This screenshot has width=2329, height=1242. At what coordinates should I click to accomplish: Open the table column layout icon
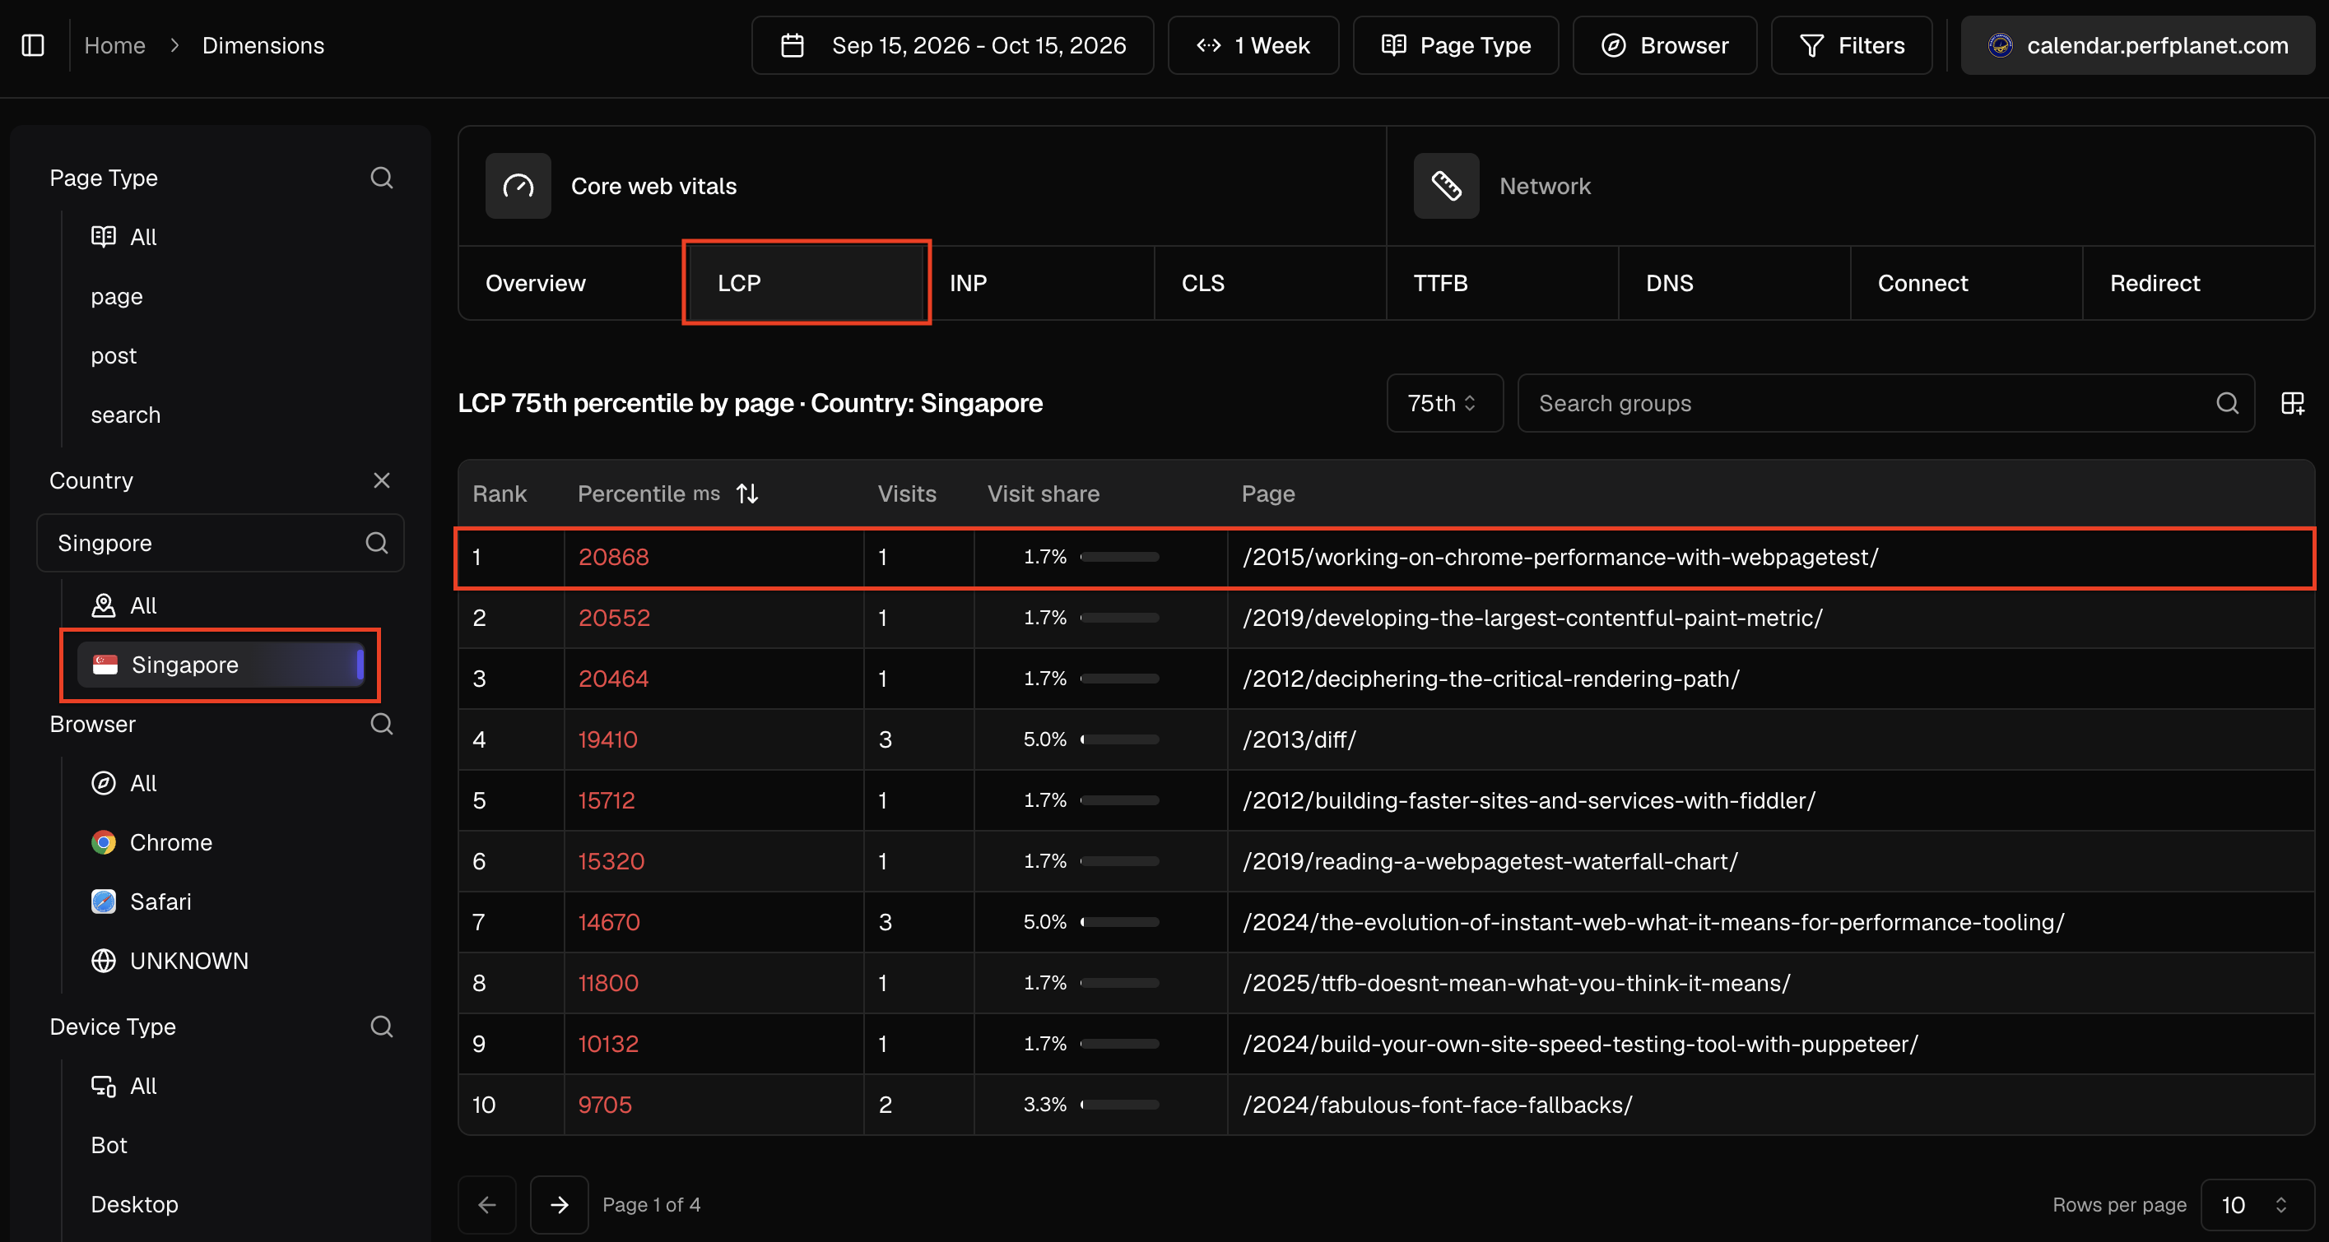click(2293, 403)
